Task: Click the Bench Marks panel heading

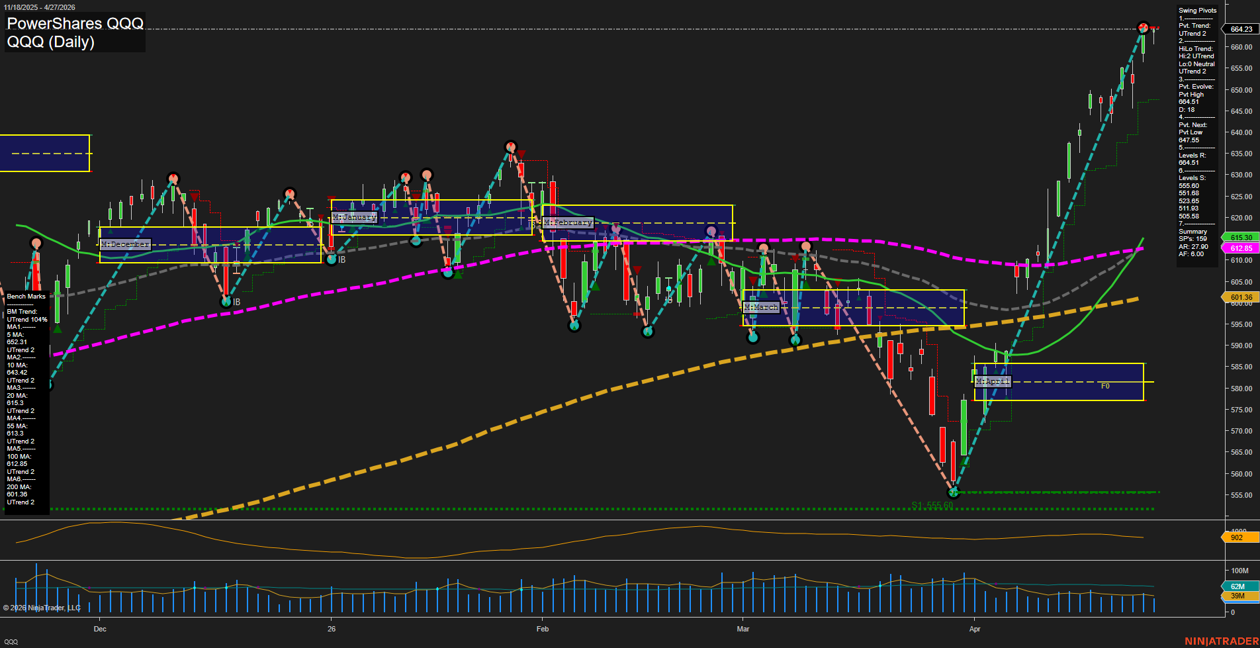Action: (x=26, y=297)
